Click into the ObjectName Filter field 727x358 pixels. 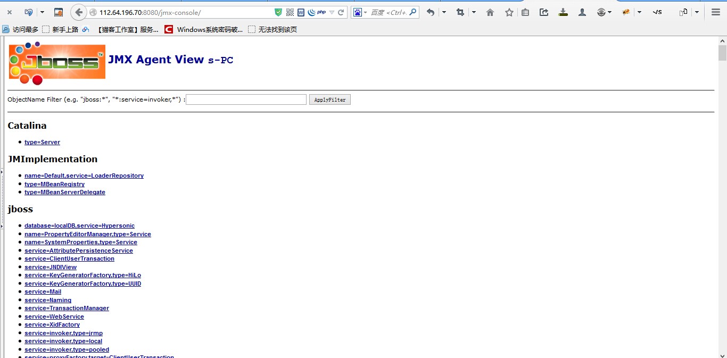246,99
